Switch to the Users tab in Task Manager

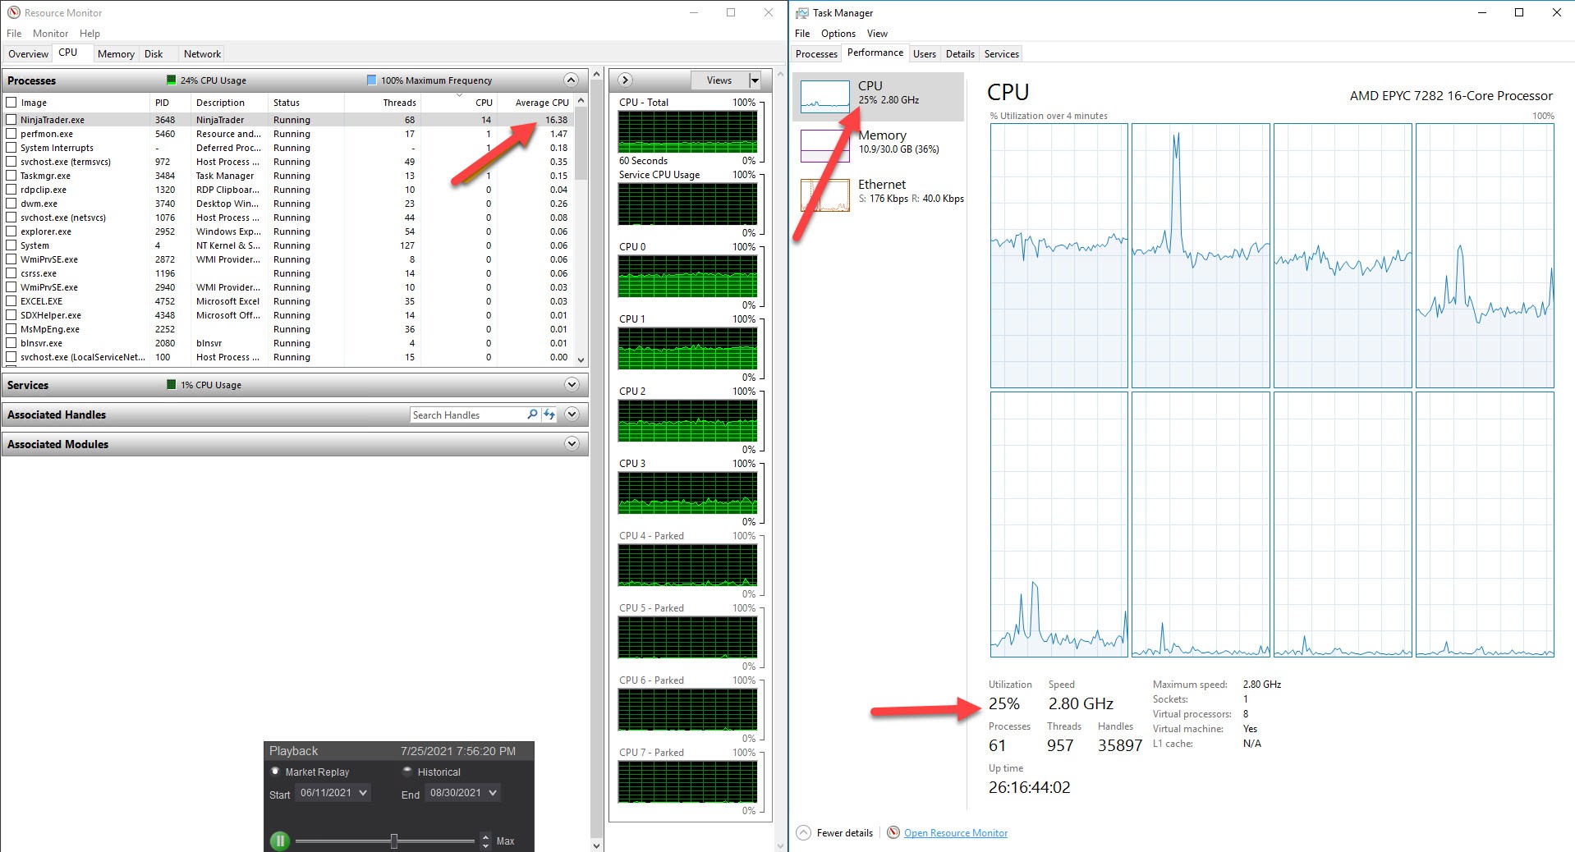(x=924, y=54)
